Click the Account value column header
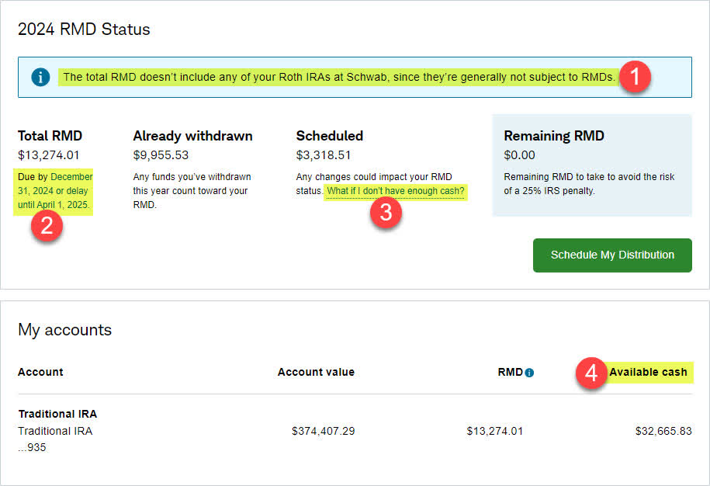 pyautogui.click(x=316, y=372)
